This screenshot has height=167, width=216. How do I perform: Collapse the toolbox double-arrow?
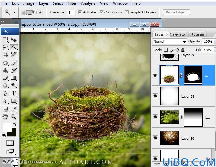2,22
